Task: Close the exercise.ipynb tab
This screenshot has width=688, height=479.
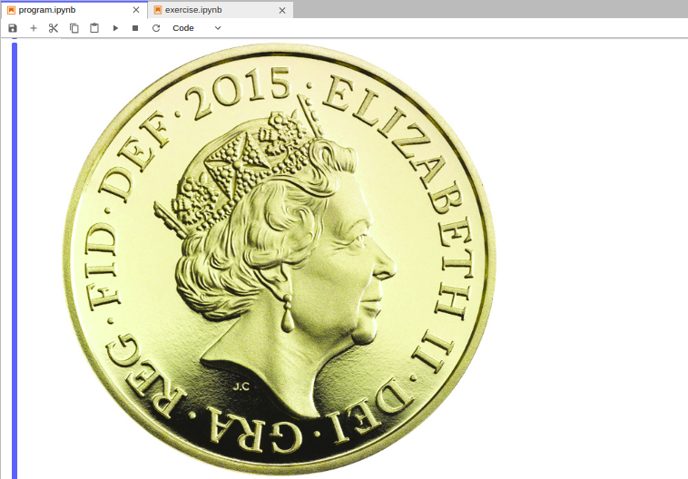Action: (282, 10)
